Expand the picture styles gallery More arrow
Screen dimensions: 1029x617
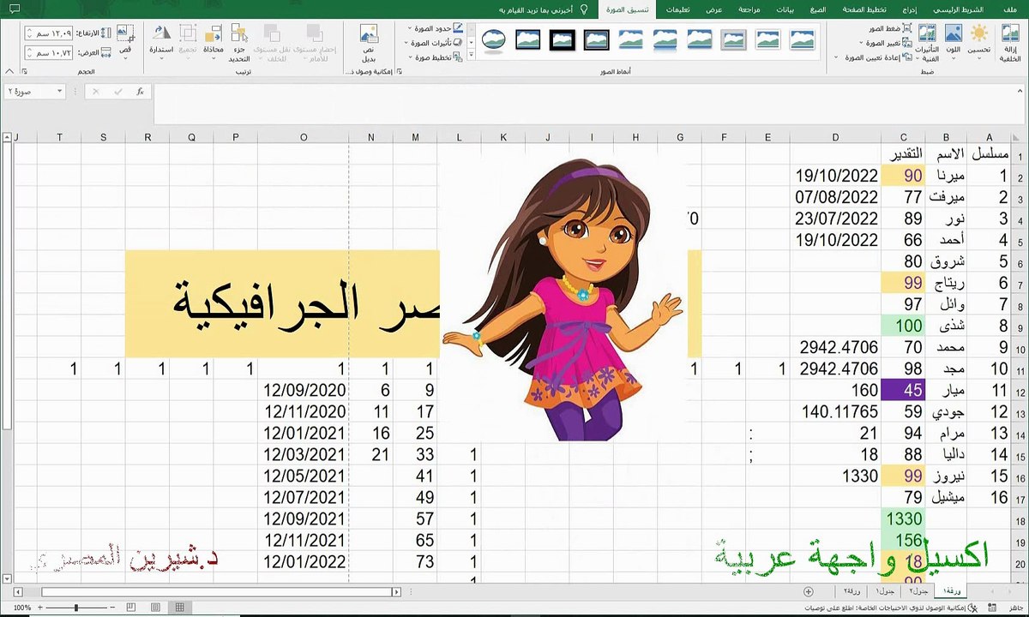472,56
